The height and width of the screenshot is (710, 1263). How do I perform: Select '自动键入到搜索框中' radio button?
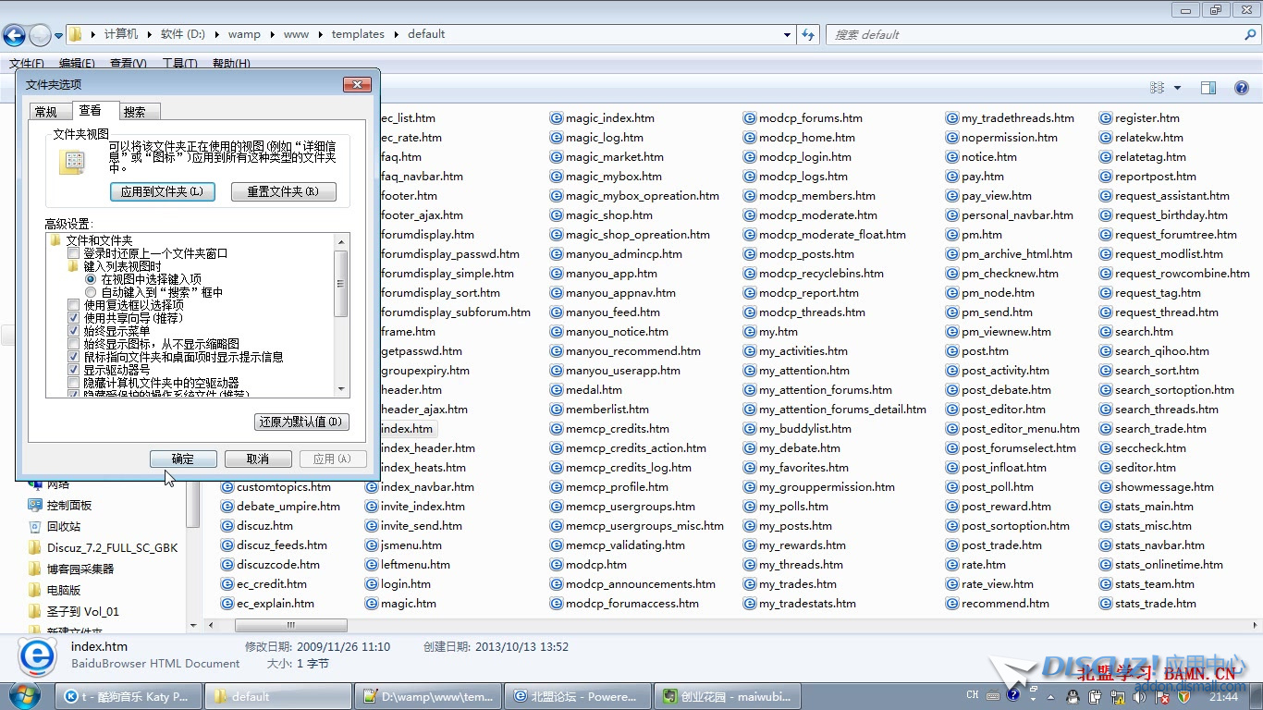coord(91,292)
